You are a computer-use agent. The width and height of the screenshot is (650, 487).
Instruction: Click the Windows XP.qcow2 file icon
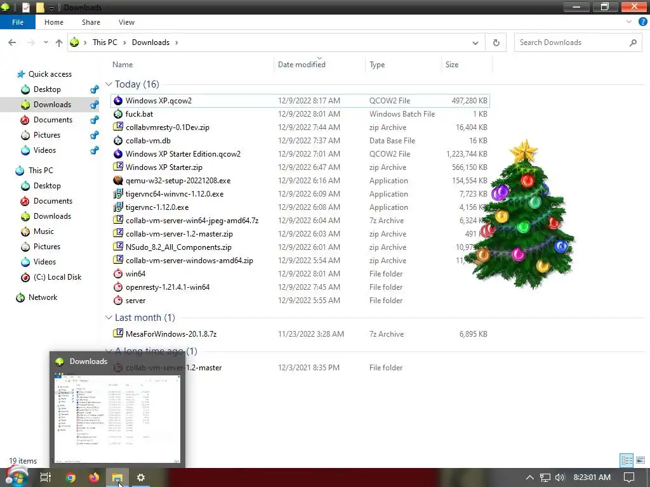pos(118,101)
